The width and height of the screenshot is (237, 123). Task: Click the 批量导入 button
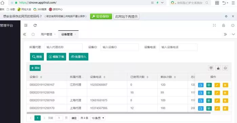[79, 57]
